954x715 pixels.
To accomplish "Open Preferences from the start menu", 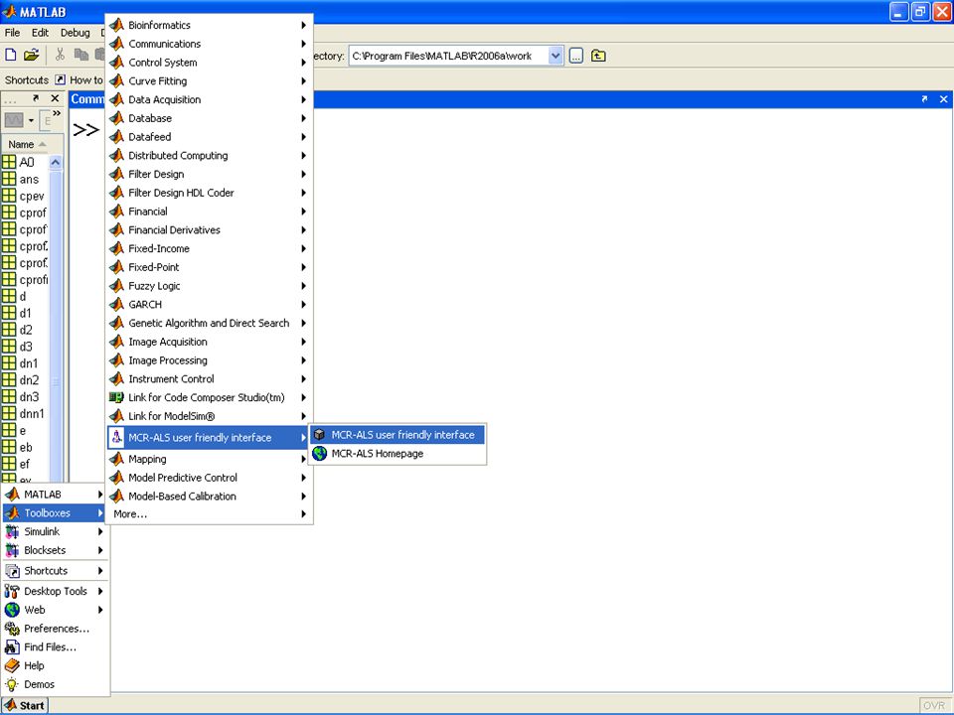I will [x=55, y=628].
